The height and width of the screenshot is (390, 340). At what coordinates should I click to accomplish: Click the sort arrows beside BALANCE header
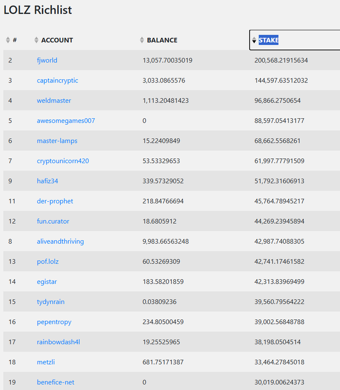coord(142,40)
